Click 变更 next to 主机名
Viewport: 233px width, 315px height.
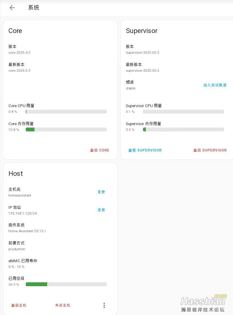point(101,192)
